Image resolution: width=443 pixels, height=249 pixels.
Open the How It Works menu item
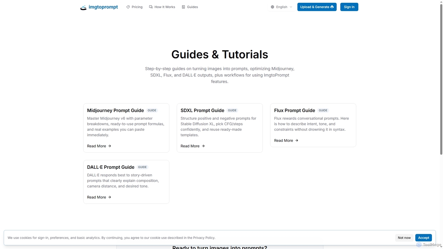162,7
